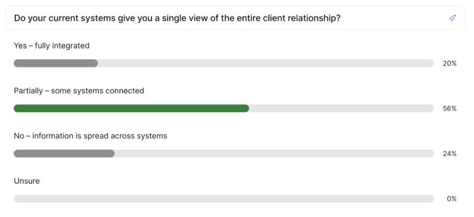Click the poll question title text
Viewport: 474px width, 217px height.
[x=177, y=18]
